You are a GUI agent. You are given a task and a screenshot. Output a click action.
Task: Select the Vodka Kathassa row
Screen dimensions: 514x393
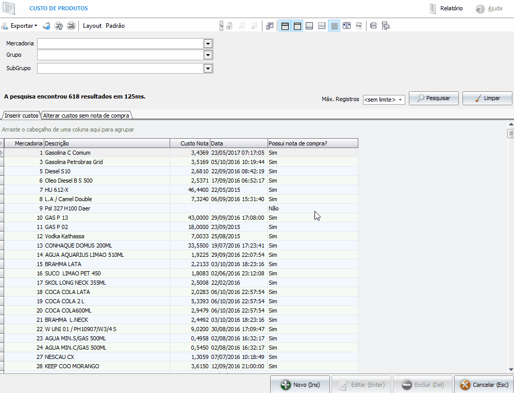[181, 236]
